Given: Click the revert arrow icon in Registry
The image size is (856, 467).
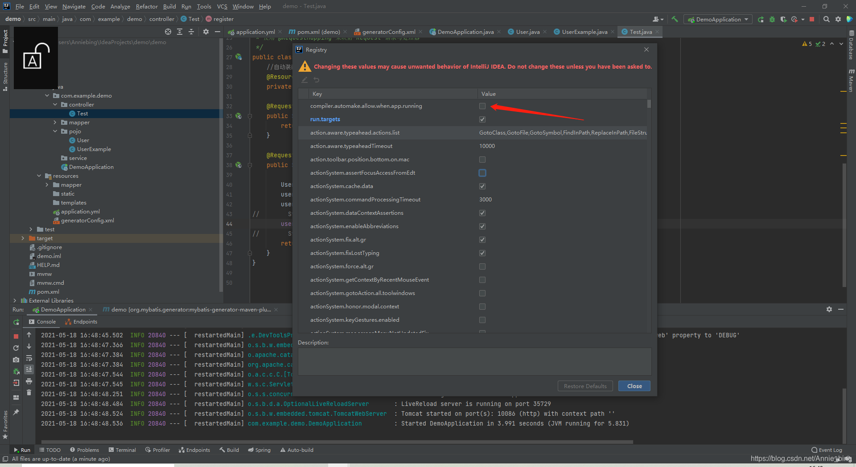Looking at the screenshot, I should (x=317, y=80).
